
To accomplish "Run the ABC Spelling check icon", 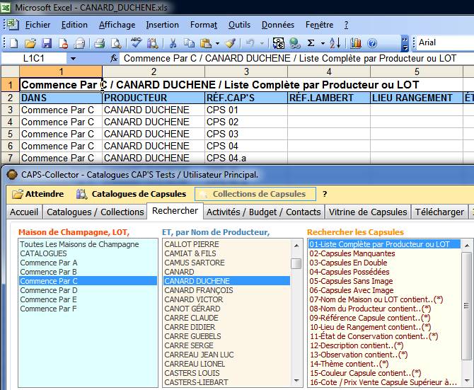I will coord(136,43).
